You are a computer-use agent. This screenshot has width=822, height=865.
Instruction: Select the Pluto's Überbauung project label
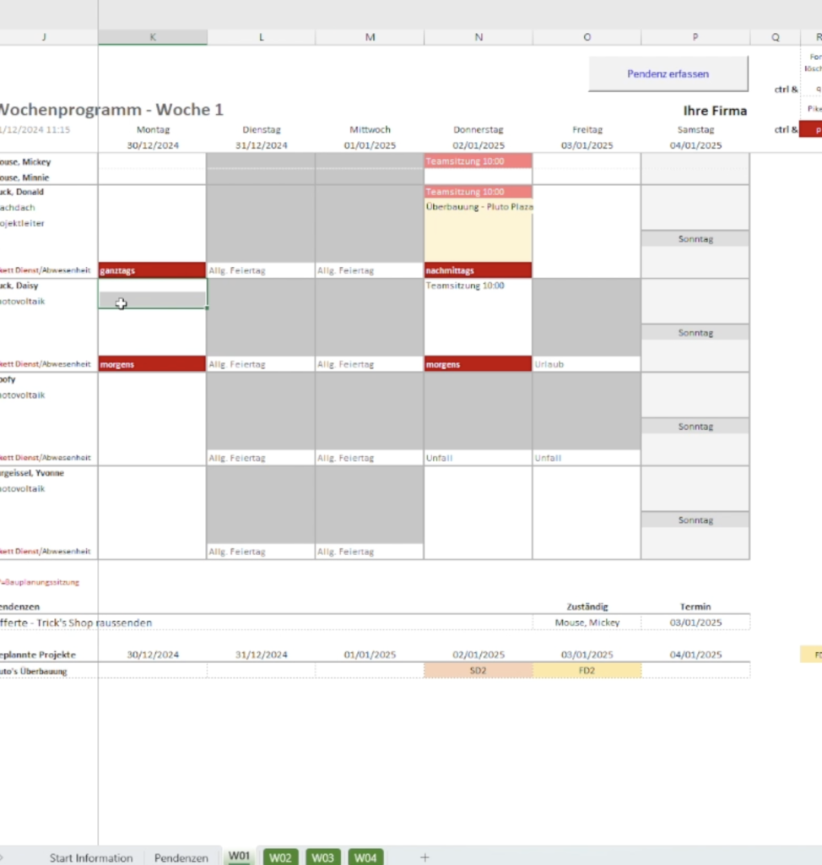click(x=34, y=669)
